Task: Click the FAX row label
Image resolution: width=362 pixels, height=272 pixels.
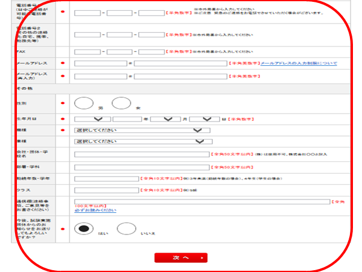Action: pyautogui.click(x=21, y=51)
